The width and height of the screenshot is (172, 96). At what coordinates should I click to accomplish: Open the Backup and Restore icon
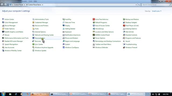[x=124, y=19]
